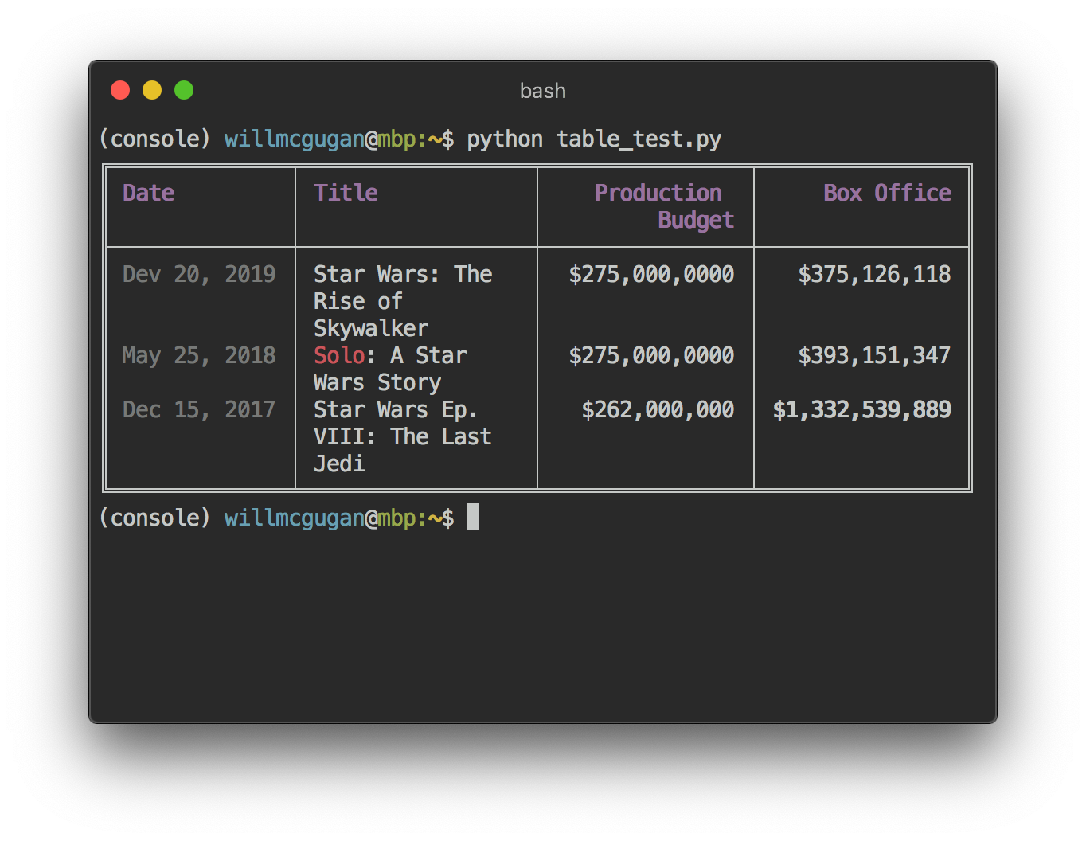The width and height of the screenshot is (1086, 841).
Task: Click the red close window button
Action: coord(120,90)
